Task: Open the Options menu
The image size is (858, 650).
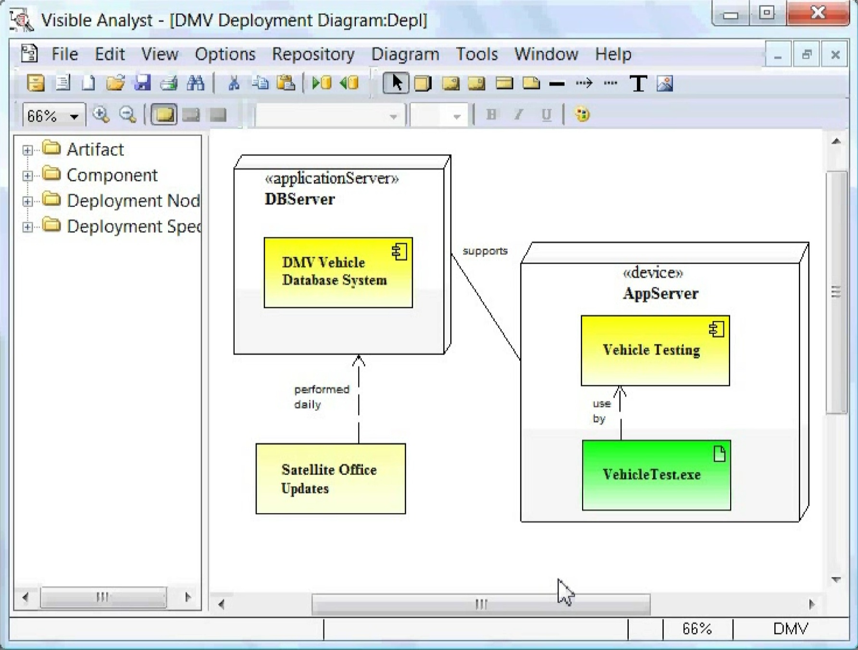Action: point(225,54)
